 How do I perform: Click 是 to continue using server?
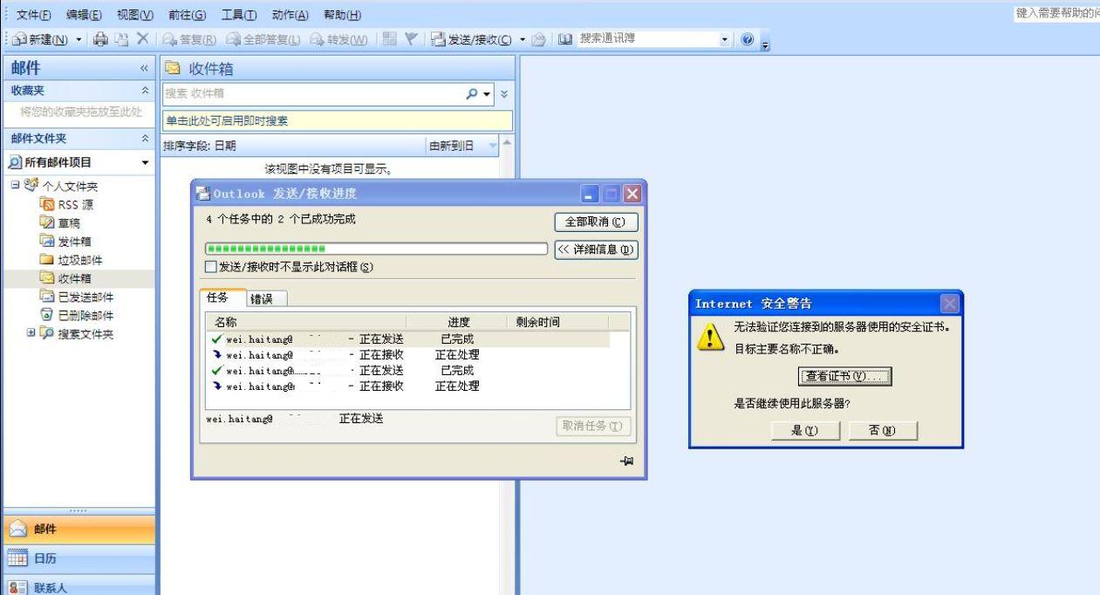click(804, 430)
